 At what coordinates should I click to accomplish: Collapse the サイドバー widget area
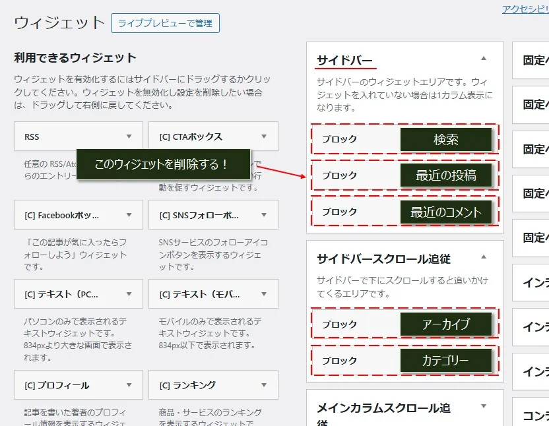click(484, 59)
